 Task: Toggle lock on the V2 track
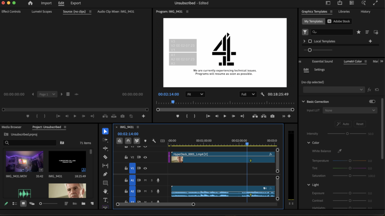[126, 157]
